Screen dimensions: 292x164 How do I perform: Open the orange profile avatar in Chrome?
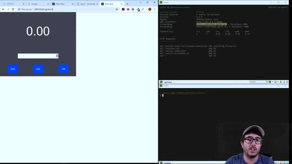tap(150, 9)
